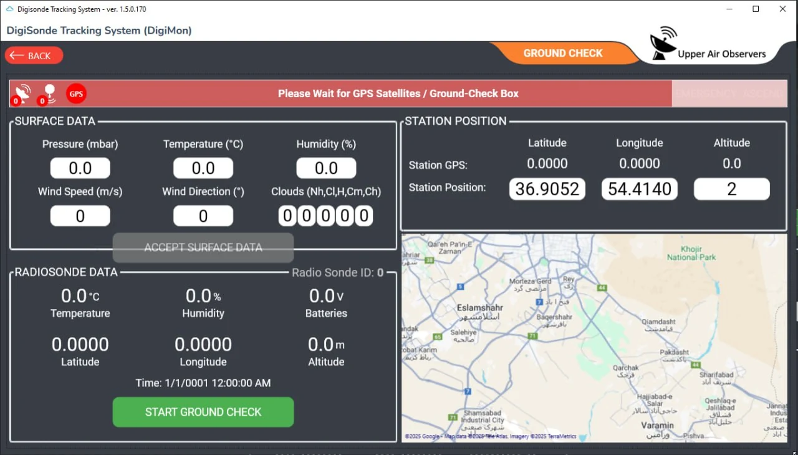798x455 pixels.
Task: Click the Pressure (mbar) input field
Action: tap(80, 168)
